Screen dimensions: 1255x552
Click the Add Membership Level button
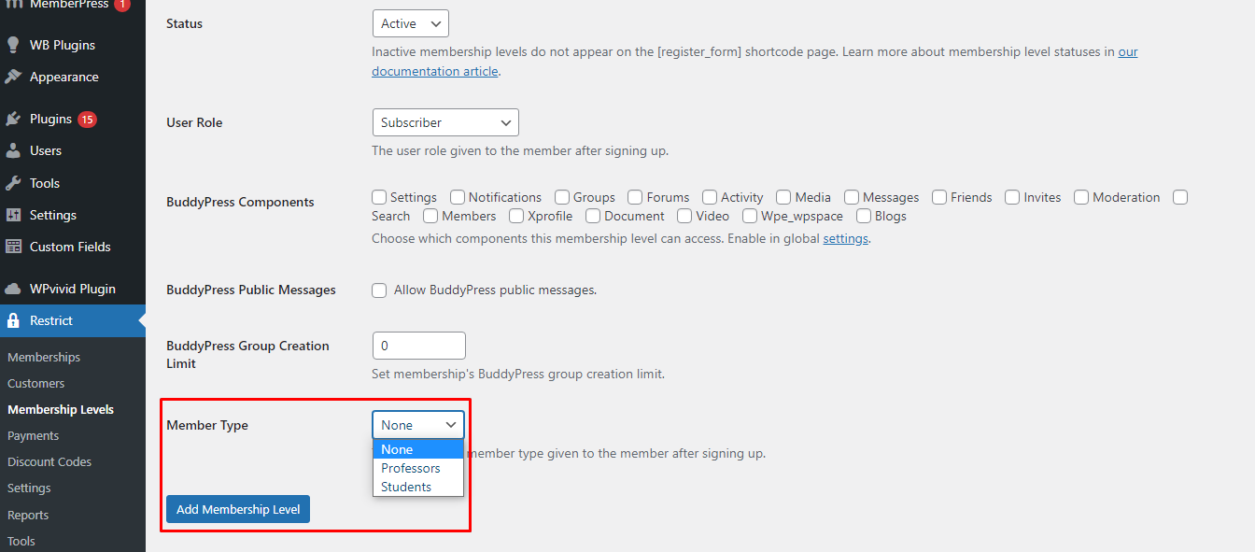point(237,509)
